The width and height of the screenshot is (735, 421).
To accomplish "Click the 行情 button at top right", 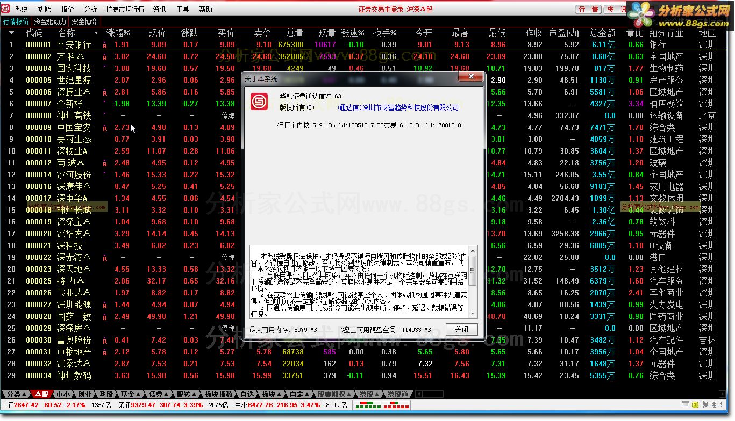I will 589,9.
